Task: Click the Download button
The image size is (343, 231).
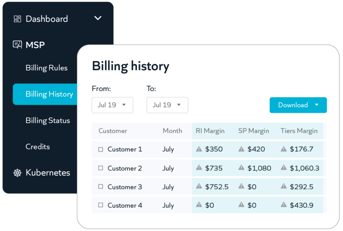Action: [x=298, y=105]
